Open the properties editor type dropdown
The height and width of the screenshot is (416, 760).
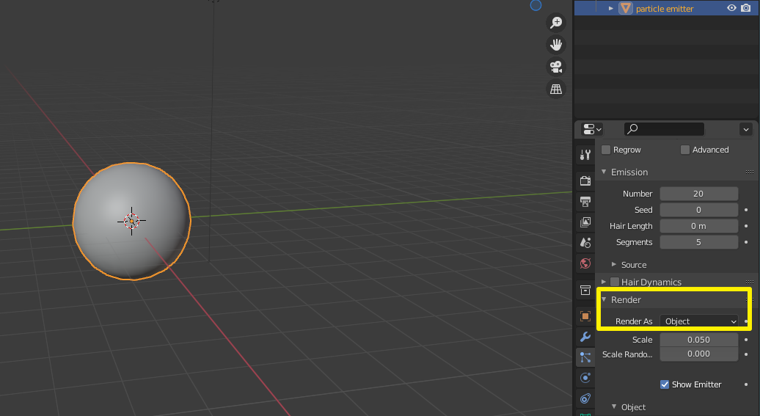pyautogui.click(x=592, y=129)
